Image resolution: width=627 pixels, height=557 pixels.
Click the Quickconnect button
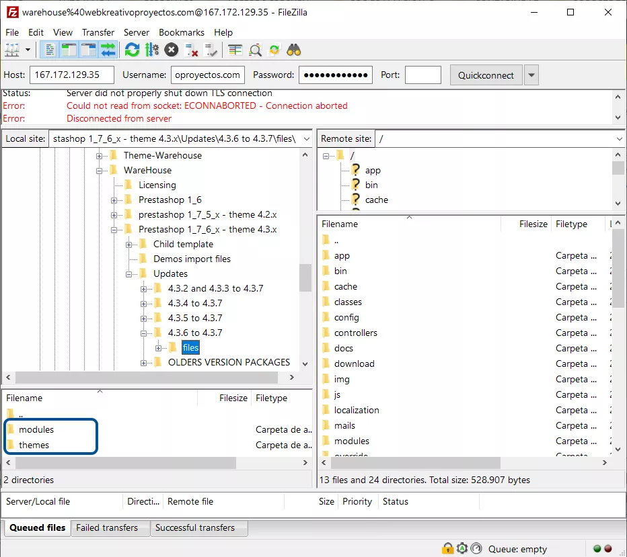click(x=486, y=75)
